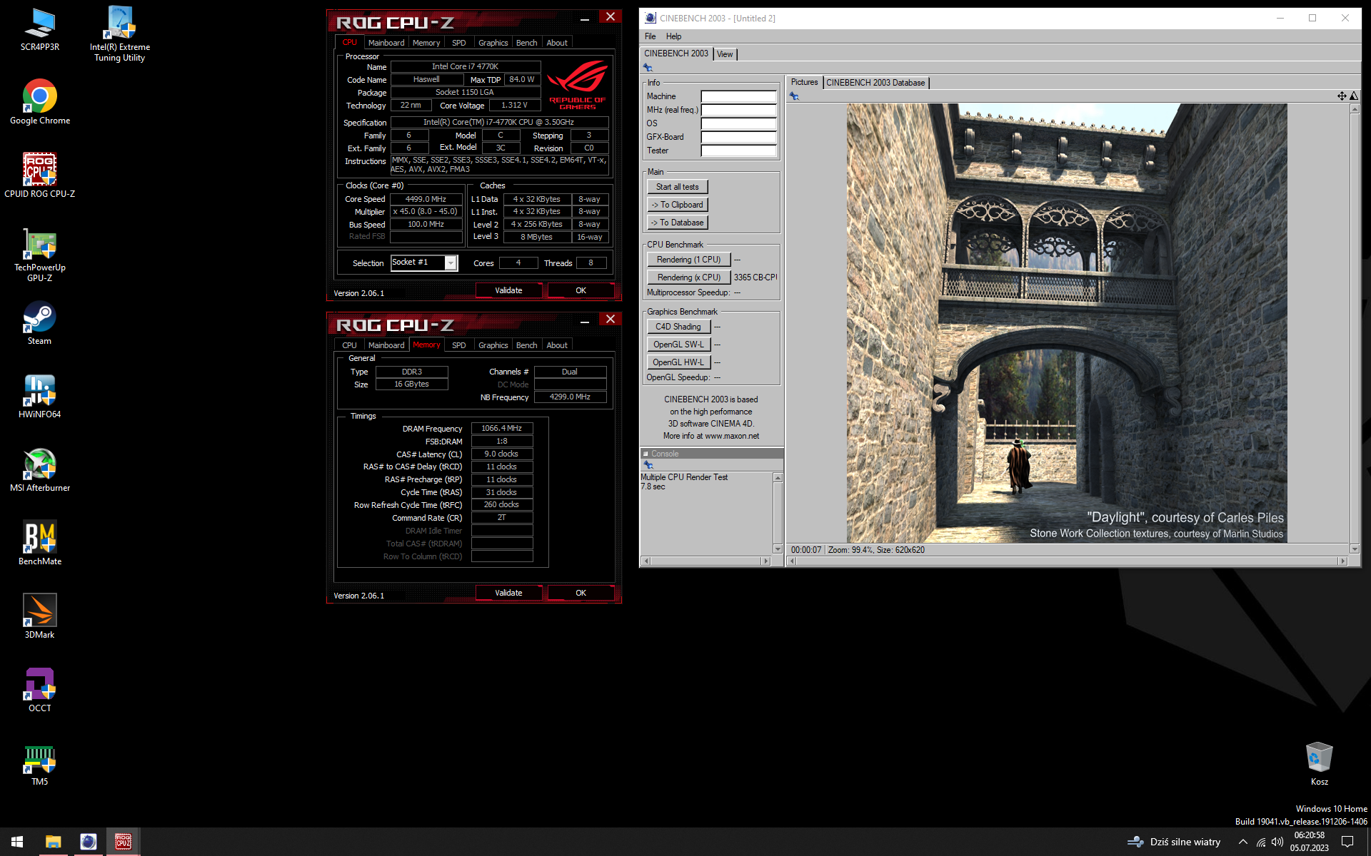
Task: Switch to View tab in Cinebench
Action: 725,54
